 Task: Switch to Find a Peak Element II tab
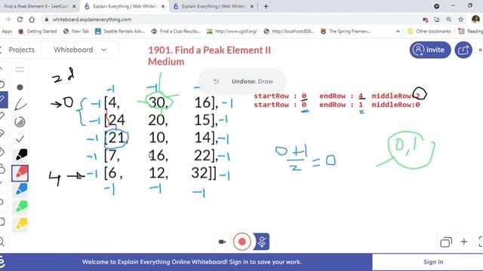pyautogui.click(x=35, y=6)
